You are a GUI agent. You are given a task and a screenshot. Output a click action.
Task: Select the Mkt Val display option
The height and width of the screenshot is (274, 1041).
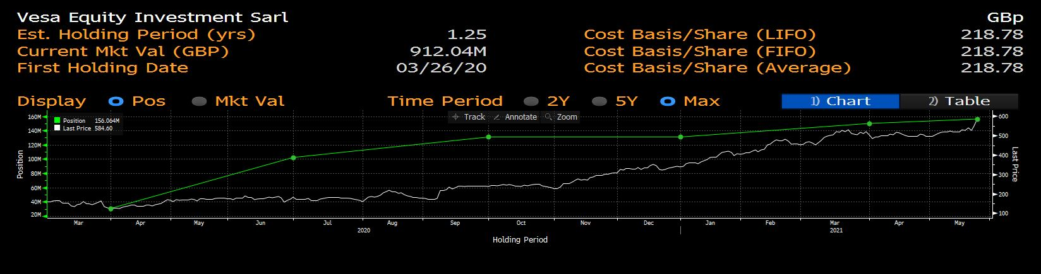point(200,101)
